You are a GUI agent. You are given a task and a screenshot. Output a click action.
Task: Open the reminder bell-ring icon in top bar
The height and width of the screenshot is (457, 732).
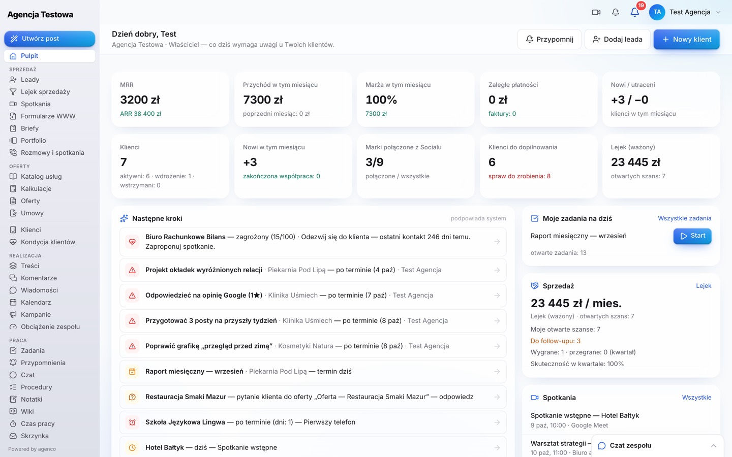point(616,12)
